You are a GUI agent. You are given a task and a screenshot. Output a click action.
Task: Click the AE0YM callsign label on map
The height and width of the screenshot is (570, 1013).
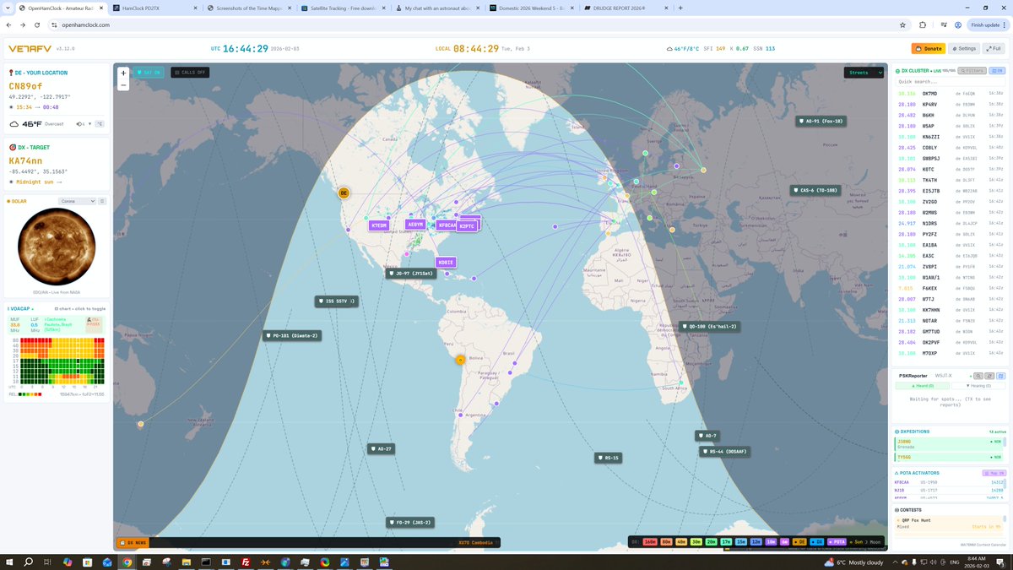point(415,225)
